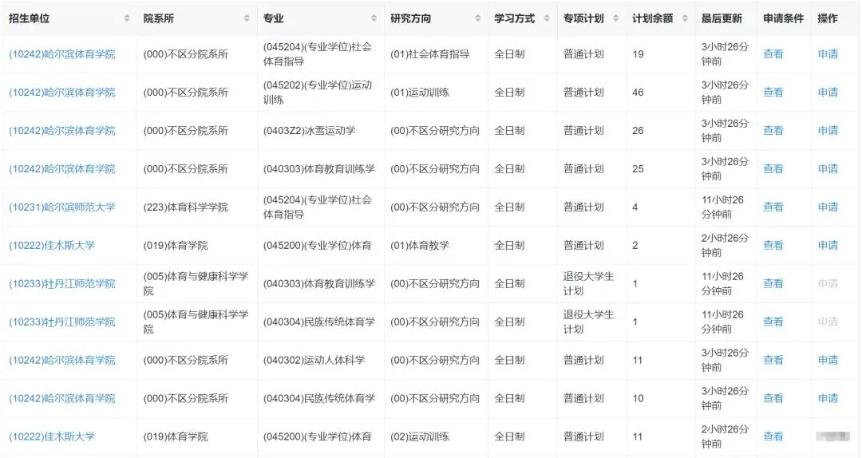
Task: Sort table by 招生单位 column arrows
Action: (x=127, y=18)
